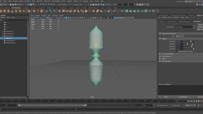
Task: Collapse the Weight section
Action: pyautogui.click(x=160, y=39)
